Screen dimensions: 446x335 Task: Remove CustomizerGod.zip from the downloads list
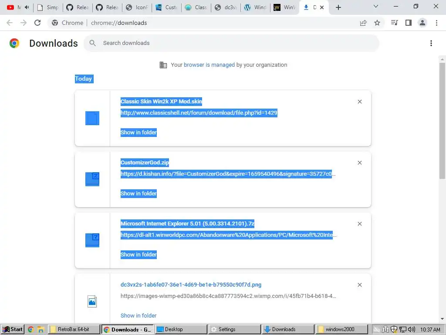(359, 163)
